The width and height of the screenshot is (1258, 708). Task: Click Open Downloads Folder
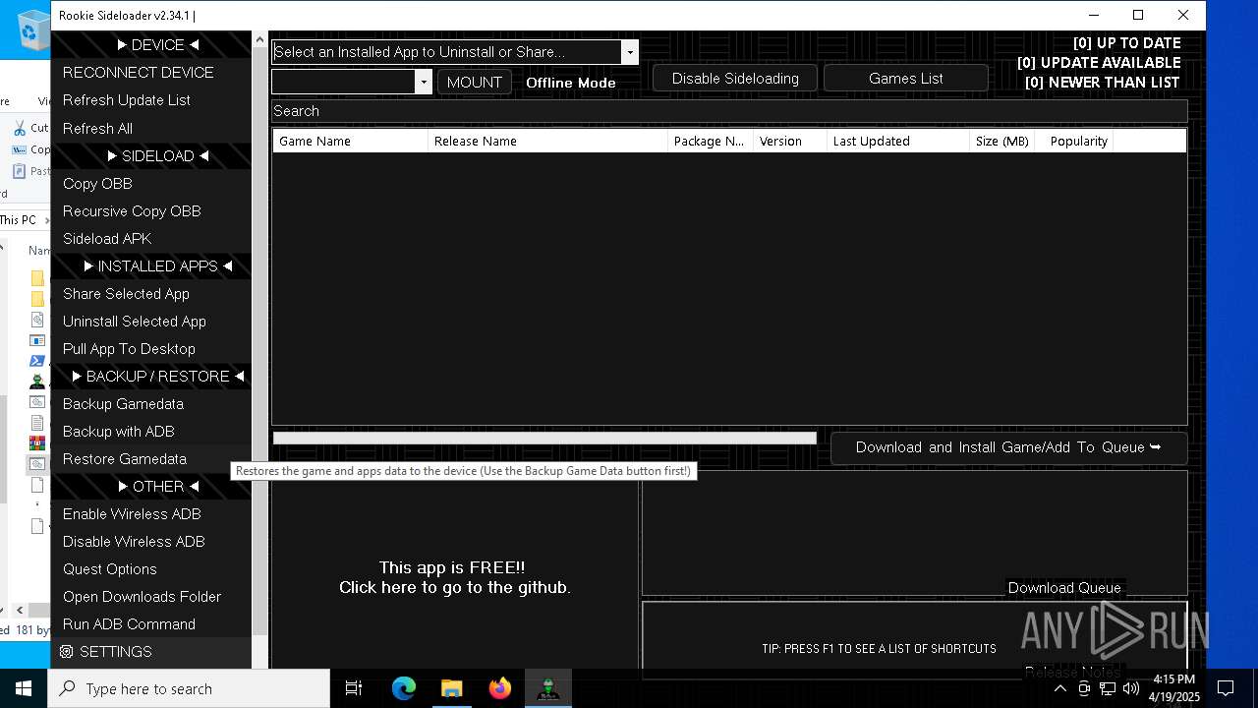(x=151, y=596)
